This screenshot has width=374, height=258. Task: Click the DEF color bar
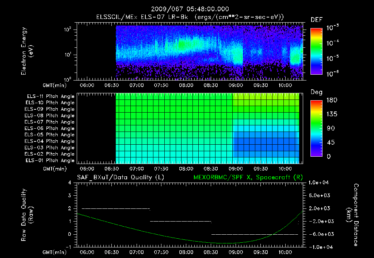pyautogui.click(x=316, y=51)
